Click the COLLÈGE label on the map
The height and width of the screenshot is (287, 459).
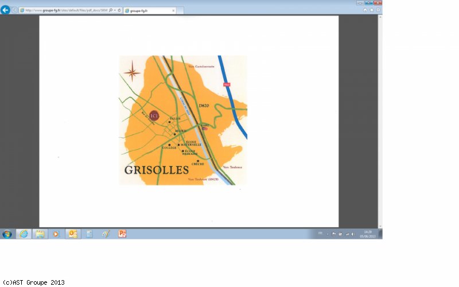(169, 148)
